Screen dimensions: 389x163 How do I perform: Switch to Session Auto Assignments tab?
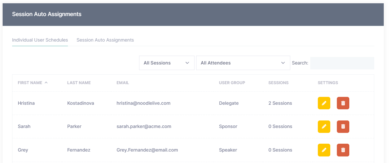[105, 40]
